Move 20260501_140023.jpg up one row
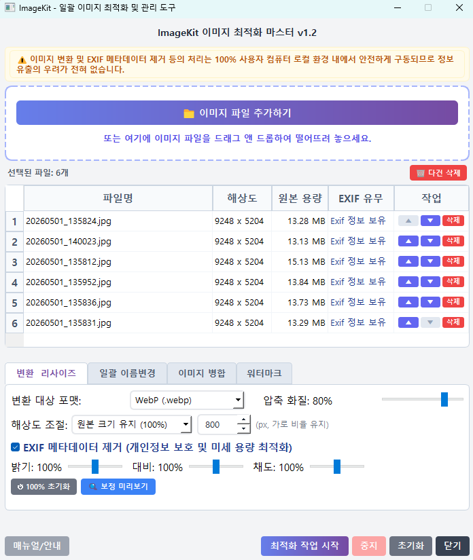Image resolution: width=473 pixels, height=560 pixels. [x=408, y=241]
